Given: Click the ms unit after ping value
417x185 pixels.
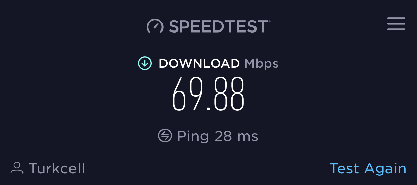Looking at the screenshot, I should point(248,137).
